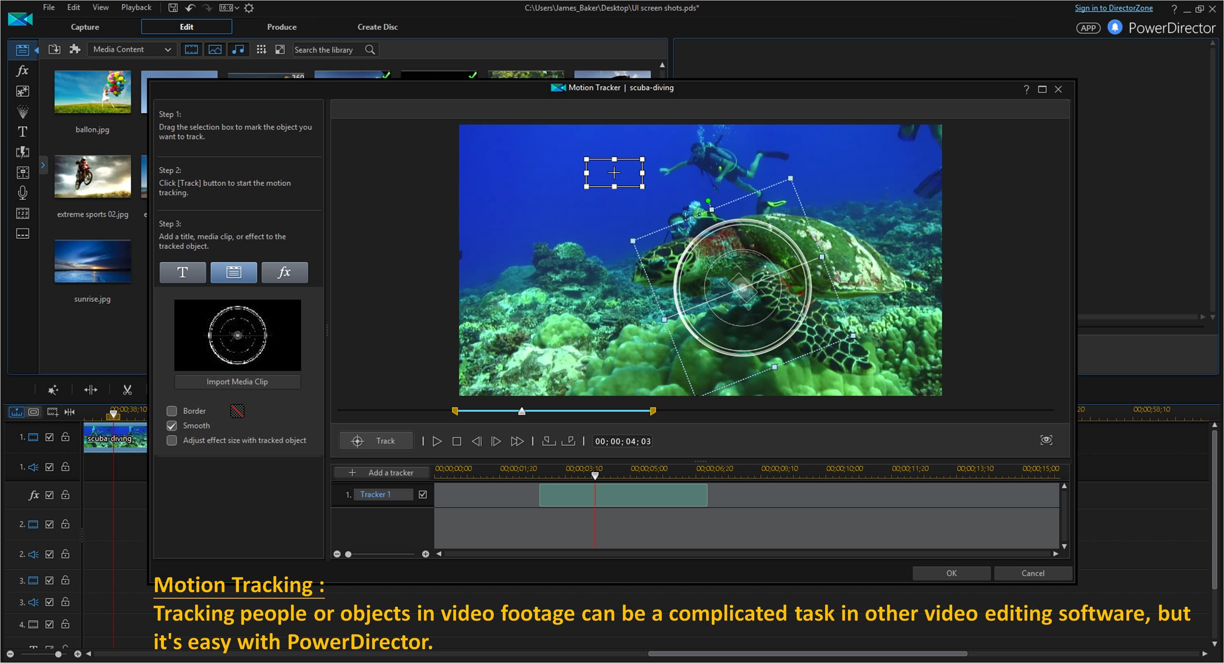Open the Playback menu
Viewport: 1224px width, 663px height.
click(136, 8)
